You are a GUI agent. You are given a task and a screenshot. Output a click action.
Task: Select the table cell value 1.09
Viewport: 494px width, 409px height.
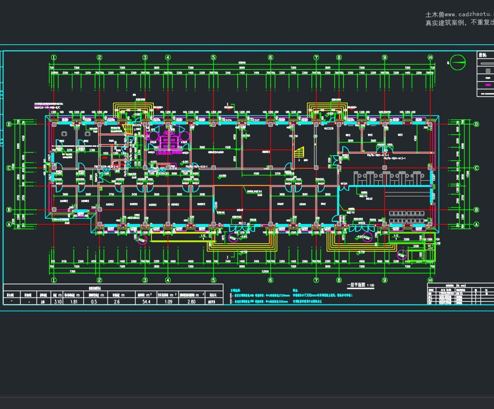(169, 302)
